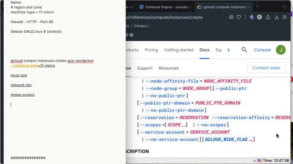Click the heart bookmark icon
The width and height of the screenshot is (293, 164).
(x=239, y=17)
